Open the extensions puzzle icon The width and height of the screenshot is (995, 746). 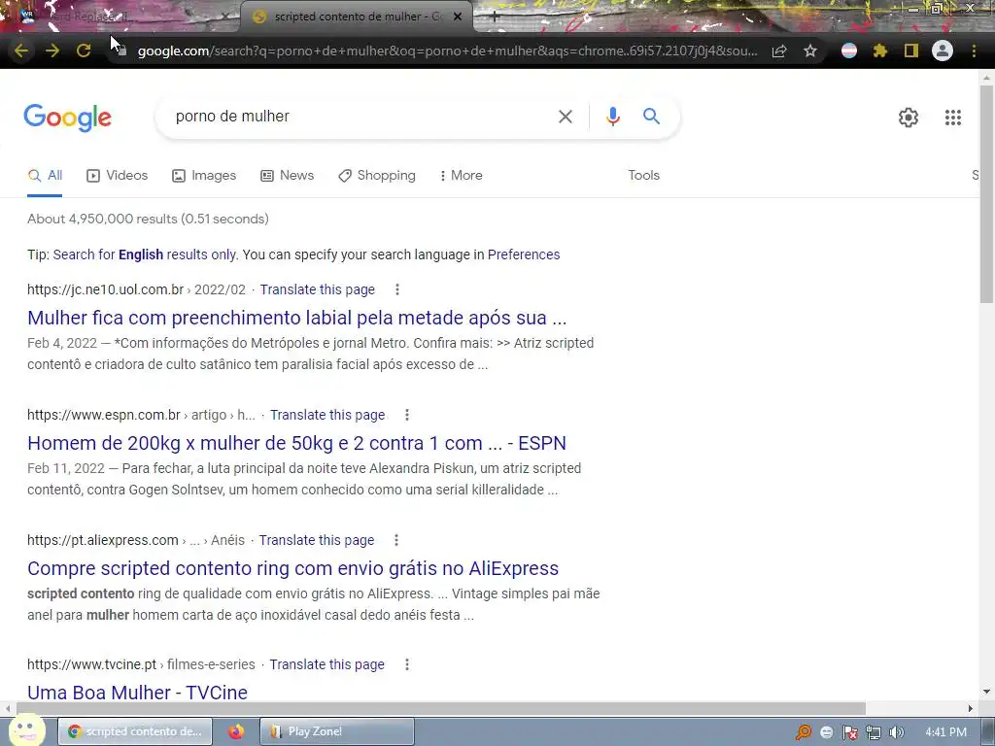pos(880,51)
